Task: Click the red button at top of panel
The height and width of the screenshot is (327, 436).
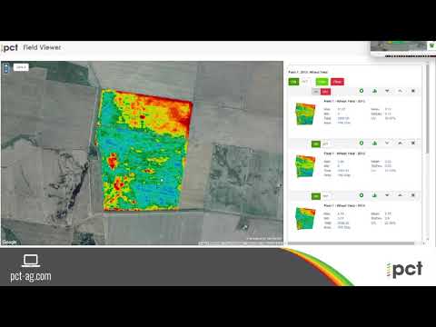Action: click(x=337, y=82)
